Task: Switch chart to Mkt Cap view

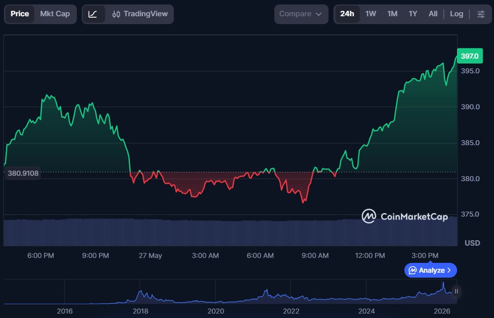Action: pos(55,14)
